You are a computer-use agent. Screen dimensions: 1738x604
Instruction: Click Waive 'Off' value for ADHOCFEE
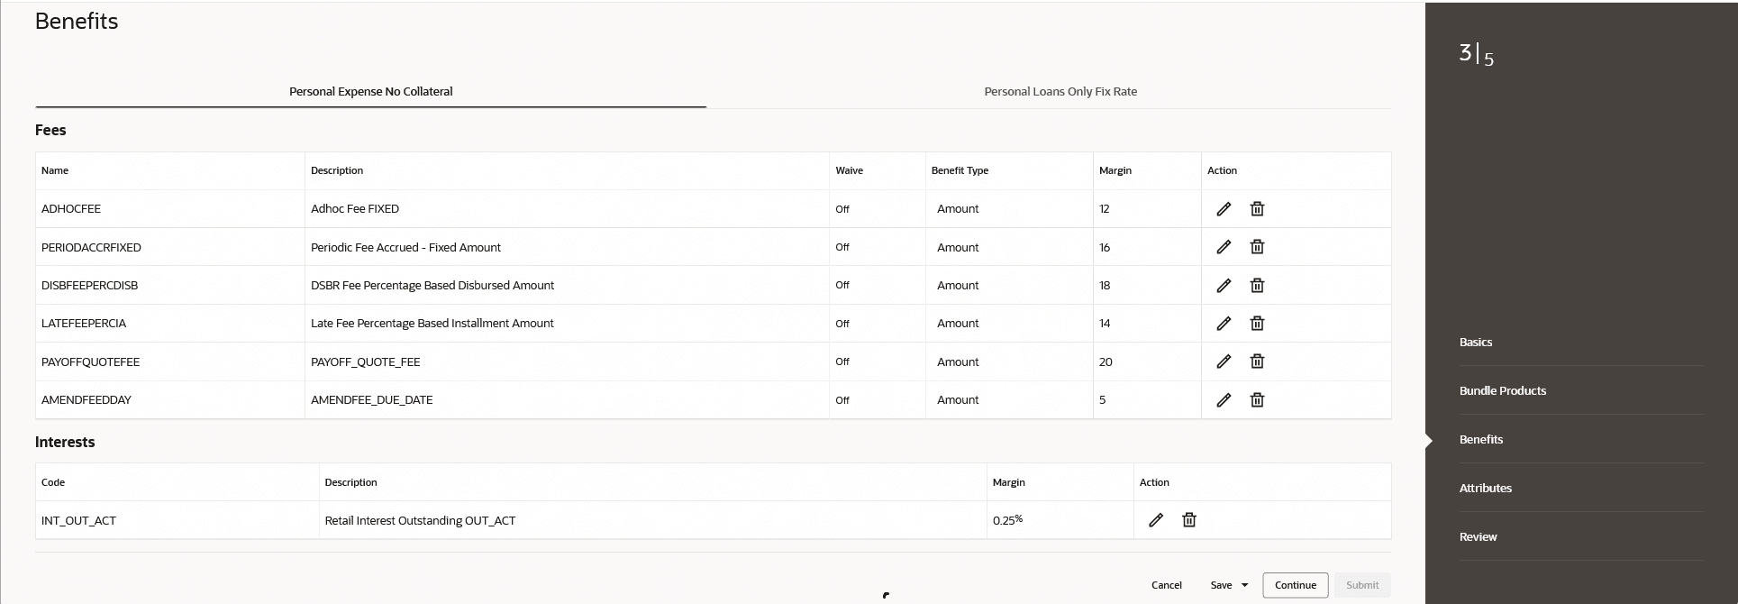tap(842, 209)
